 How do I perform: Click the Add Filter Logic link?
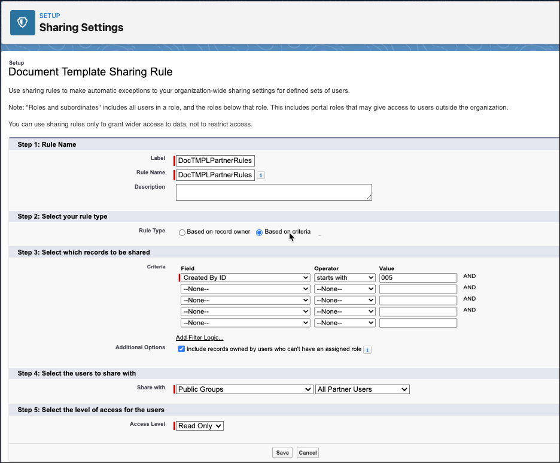[200, 337]
